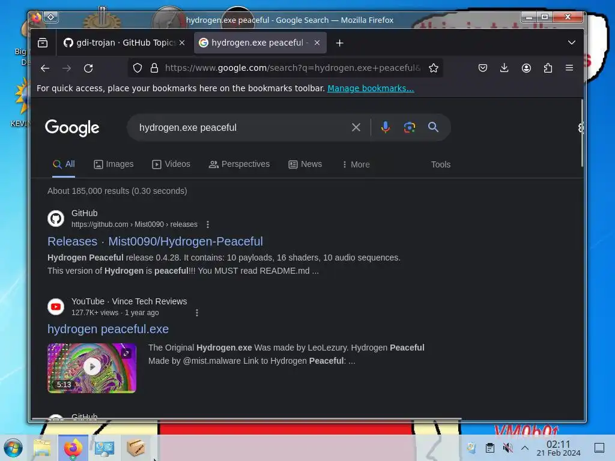This screenshot has height=461, width=615.
Task: Switch to News results
Action: 305,164
